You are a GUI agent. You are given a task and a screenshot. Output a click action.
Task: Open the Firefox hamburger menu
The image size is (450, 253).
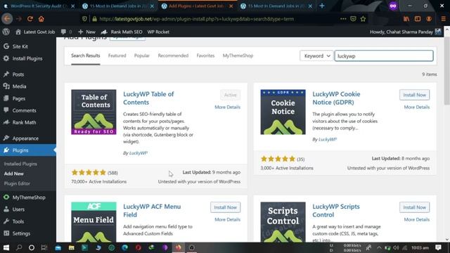tap(444, 19)
